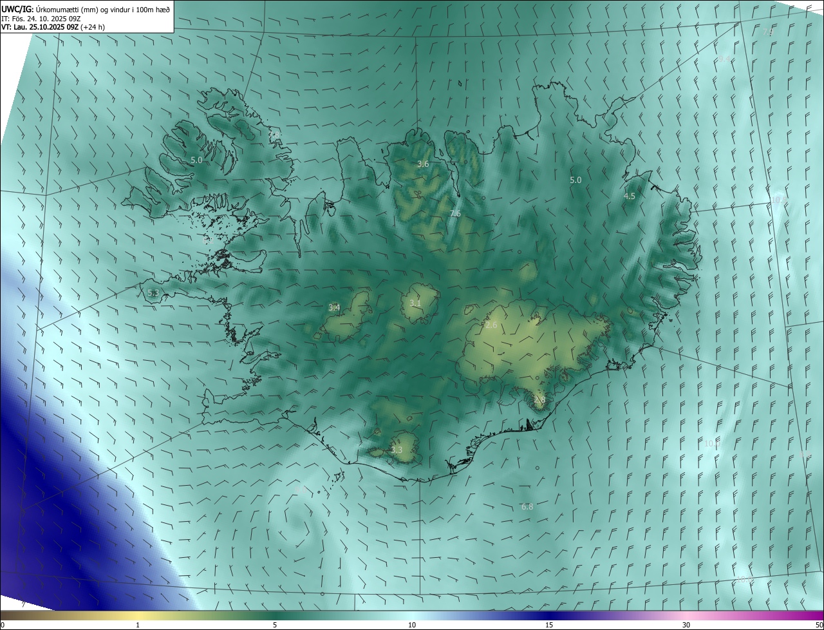This screenshot has height=630, width=824.
Task: Click the 5.3 precipitation value label
Action: 153,293
